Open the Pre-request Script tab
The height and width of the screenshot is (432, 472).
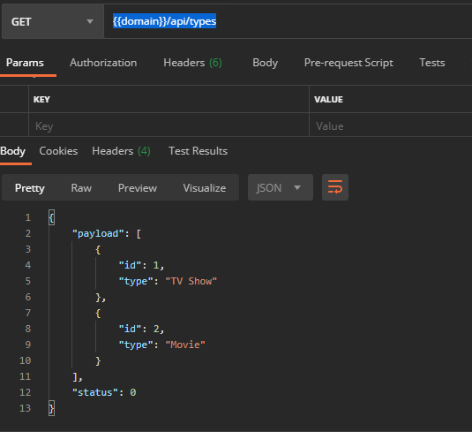pos(348,63)
